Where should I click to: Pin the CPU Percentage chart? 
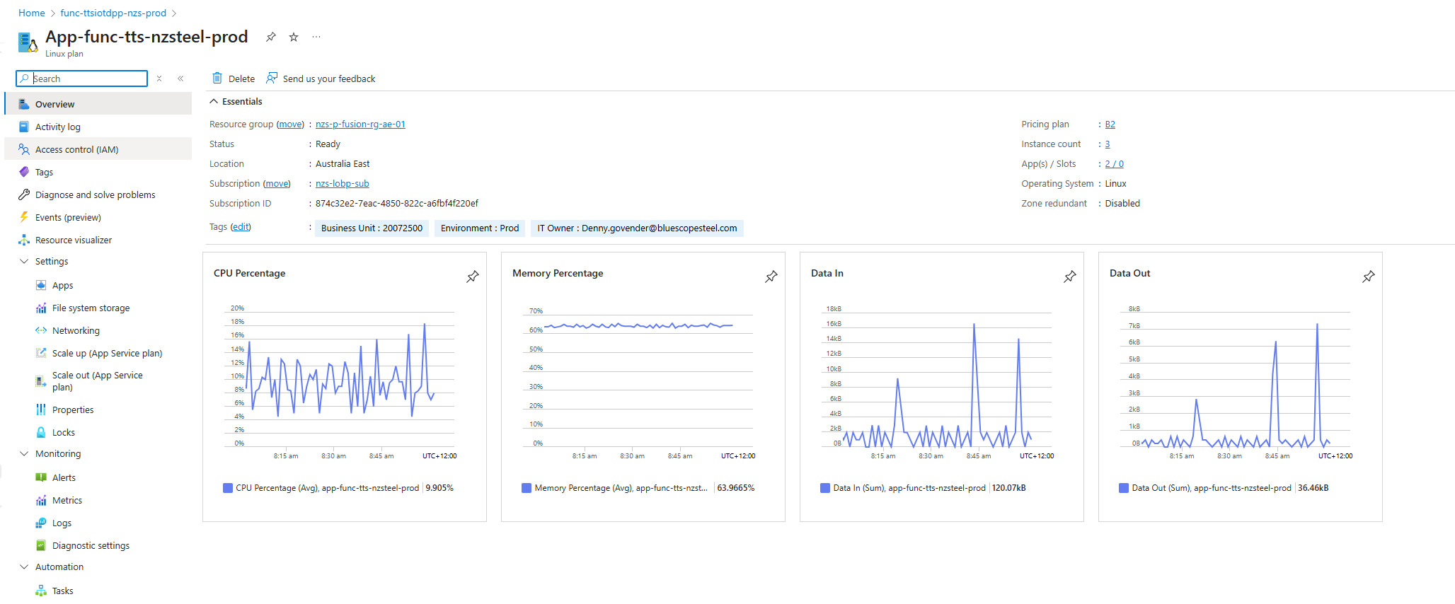pos(473,277)
